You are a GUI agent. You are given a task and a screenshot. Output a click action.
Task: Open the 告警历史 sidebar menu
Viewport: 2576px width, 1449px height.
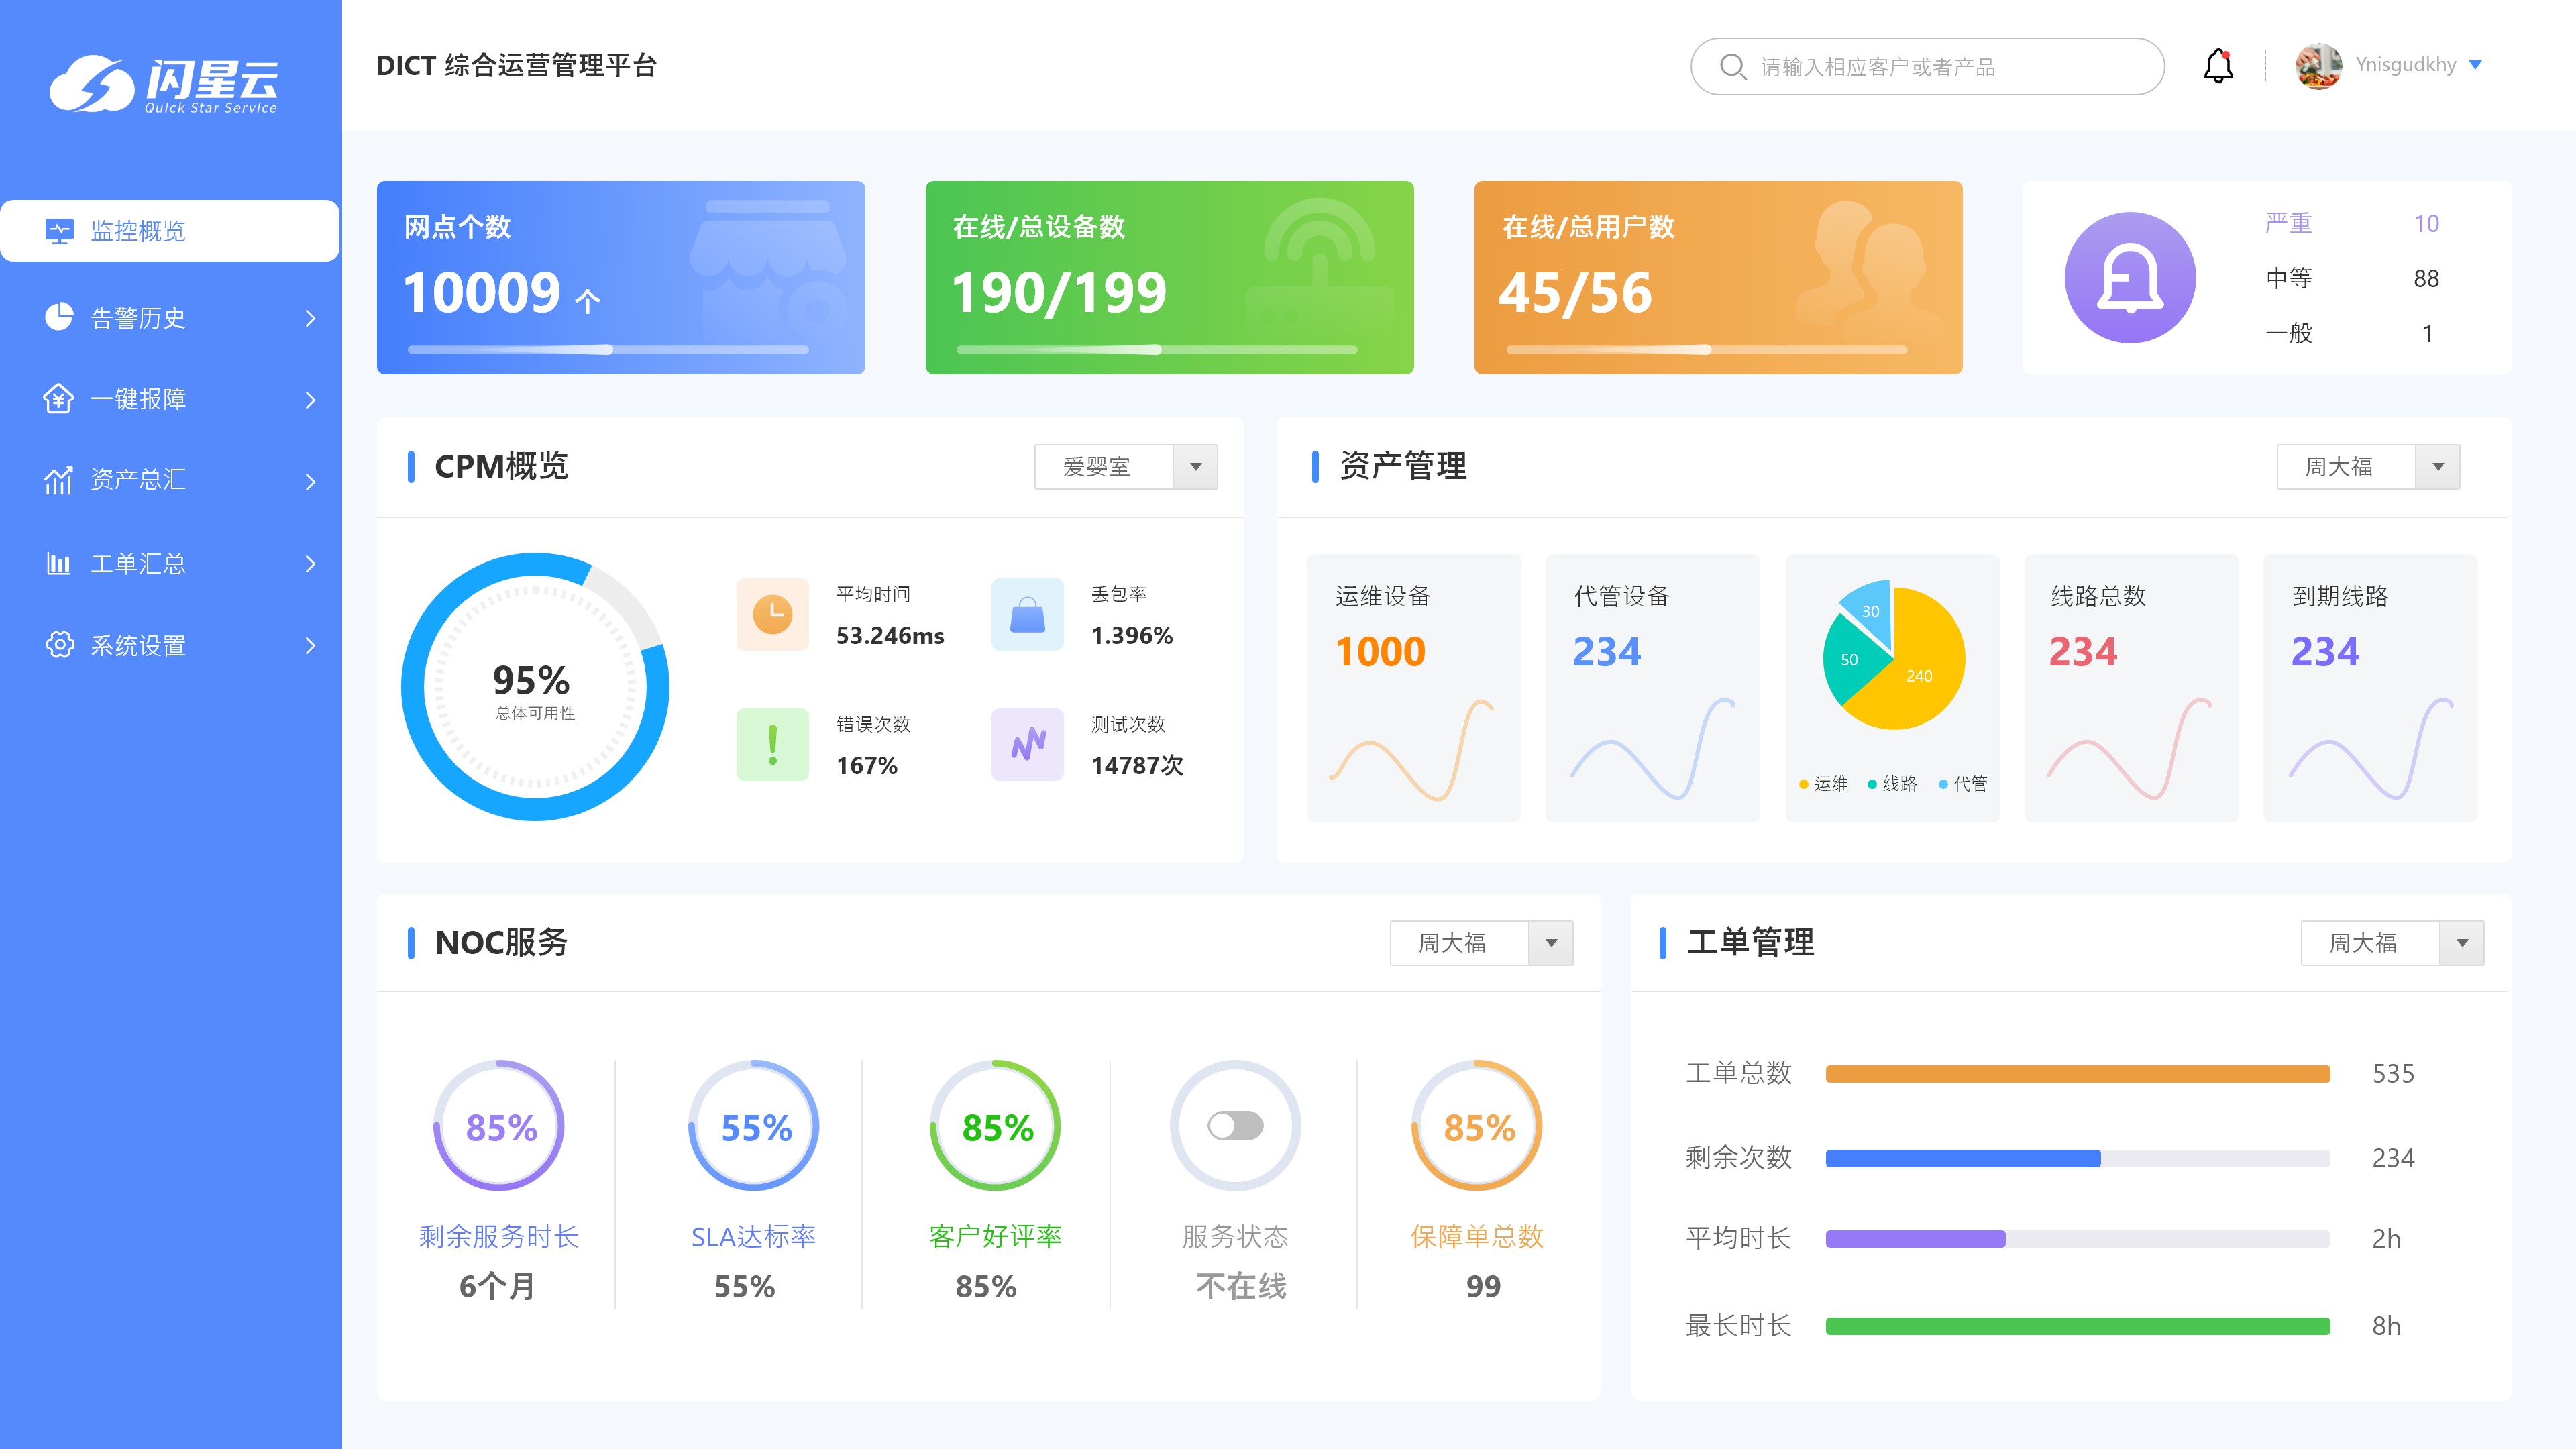[x=138, y=318]
